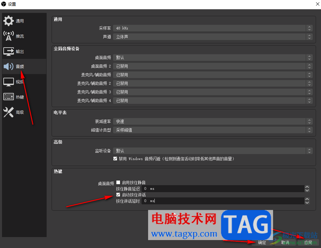Open the 声道 立体声 dropdown
Viewport: 321px width, 248px height.
213,37
